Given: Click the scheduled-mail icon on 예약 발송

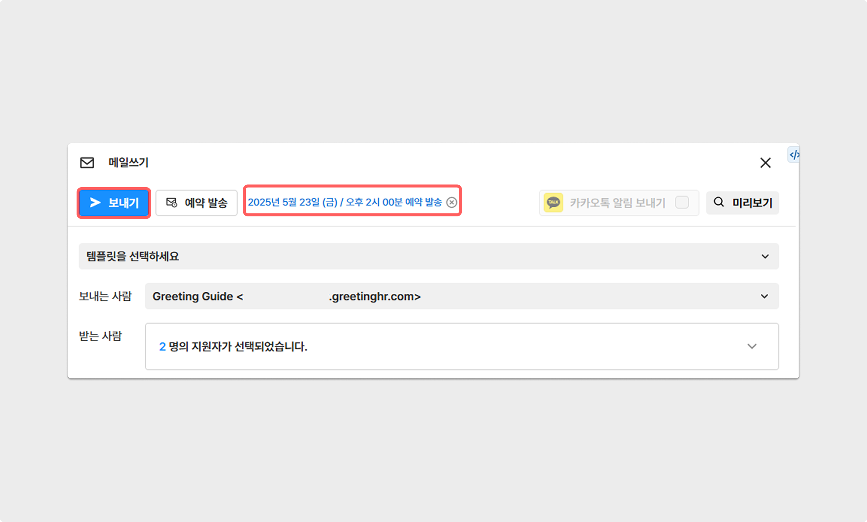Looking at the screenshot, I should (172, 202).
